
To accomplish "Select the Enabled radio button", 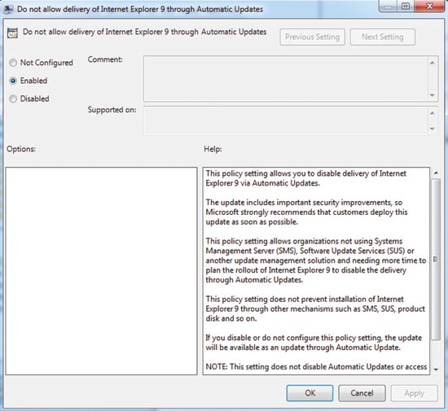I will (13, 81).
